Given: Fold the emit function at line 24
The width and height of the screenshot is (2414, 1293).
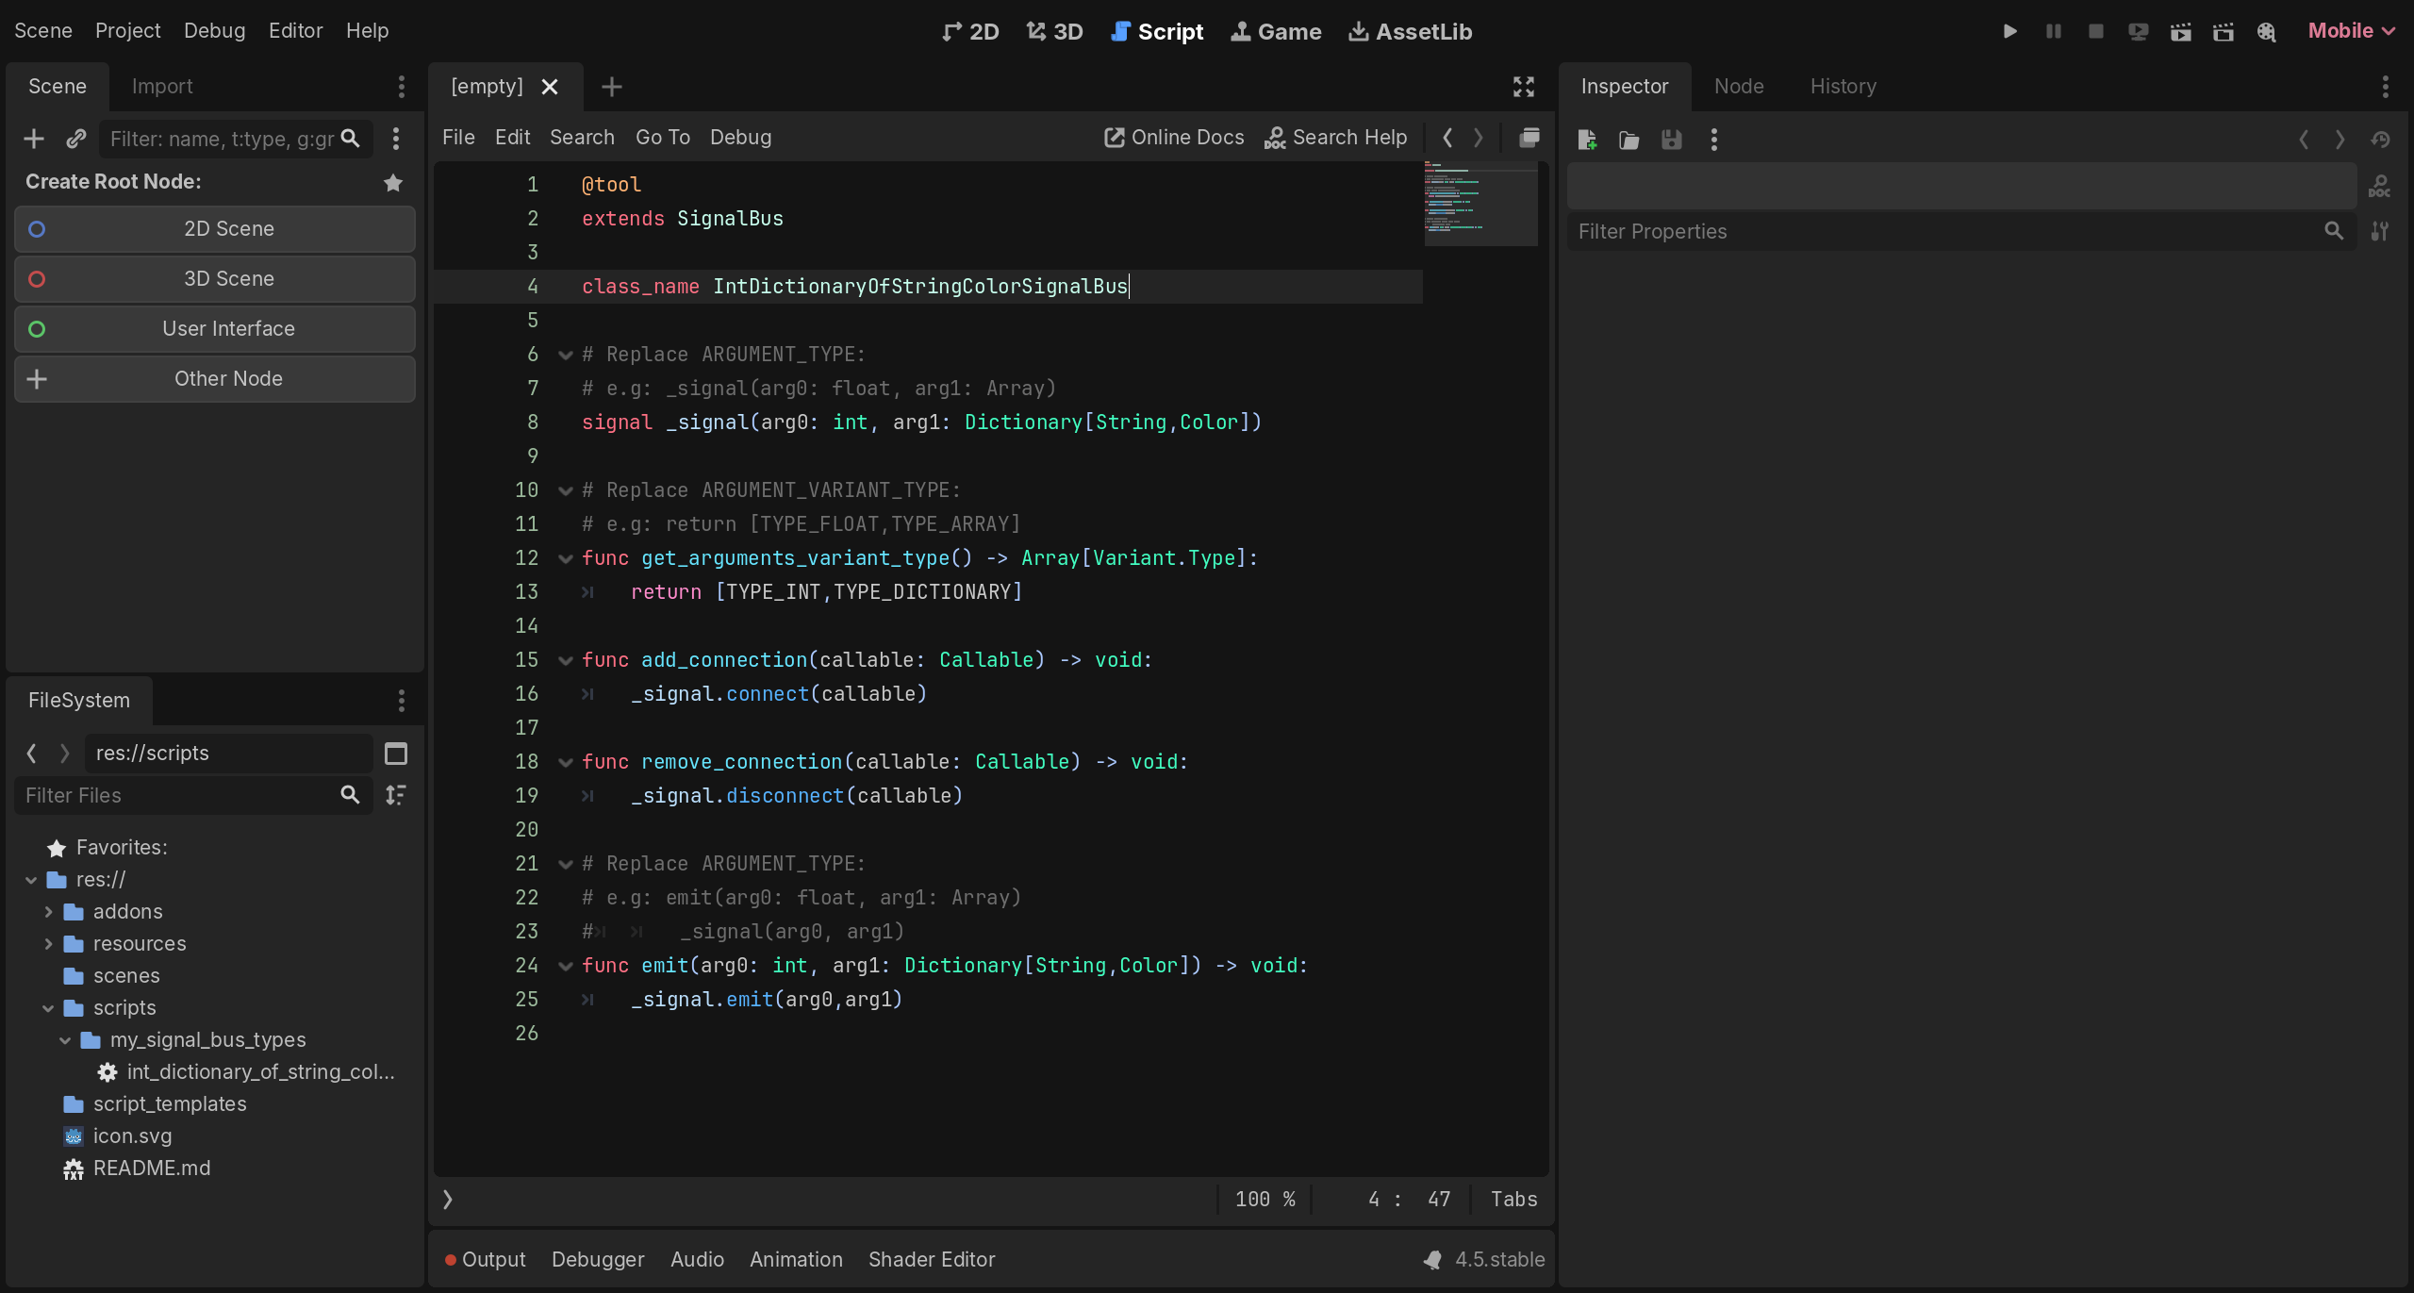Looking at the screenshot, I should pos(566,966).
